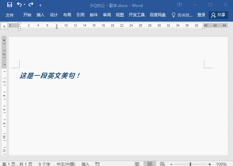Viewport: 233px width, 166px height.
Task: Click the 告诉我 search box
Action: coord(182,15)
